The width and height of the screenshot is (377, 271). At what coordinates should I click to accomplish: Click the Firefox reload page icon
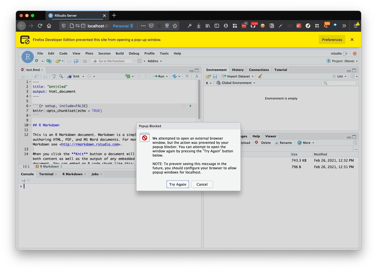point(40,26)
